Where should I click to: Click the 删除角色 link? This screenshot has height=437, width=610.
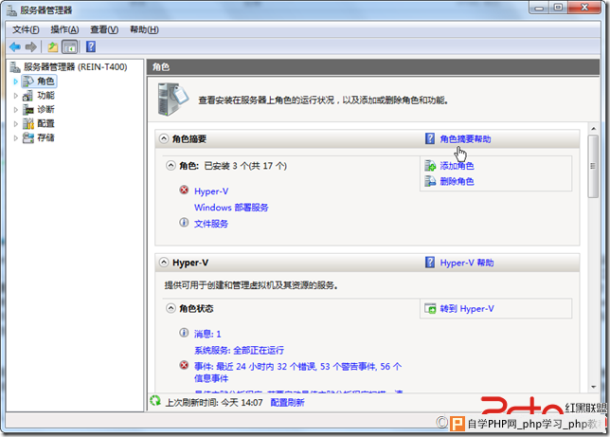[x=457, y=181]
